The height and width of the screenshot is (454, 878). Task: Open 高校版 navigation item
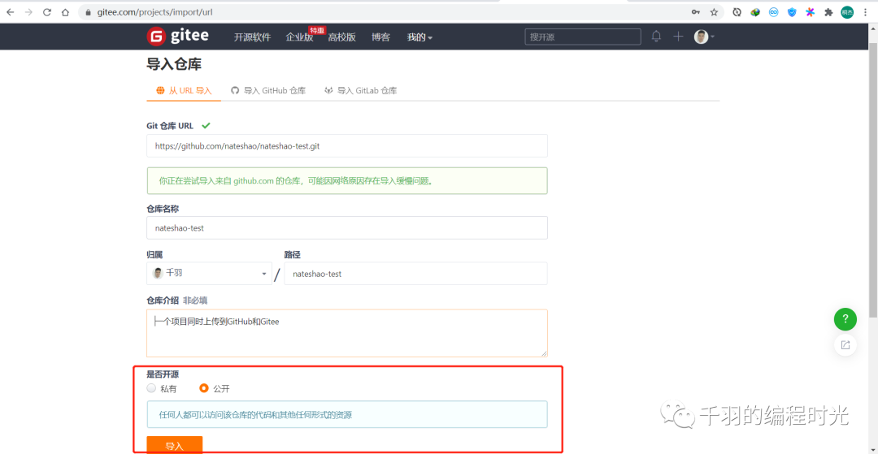pyautogui.click(x=341, y=37)
